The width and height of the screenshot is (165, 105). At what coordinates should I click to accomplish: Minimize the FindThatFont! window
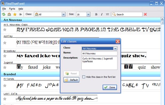click(151, 3)
